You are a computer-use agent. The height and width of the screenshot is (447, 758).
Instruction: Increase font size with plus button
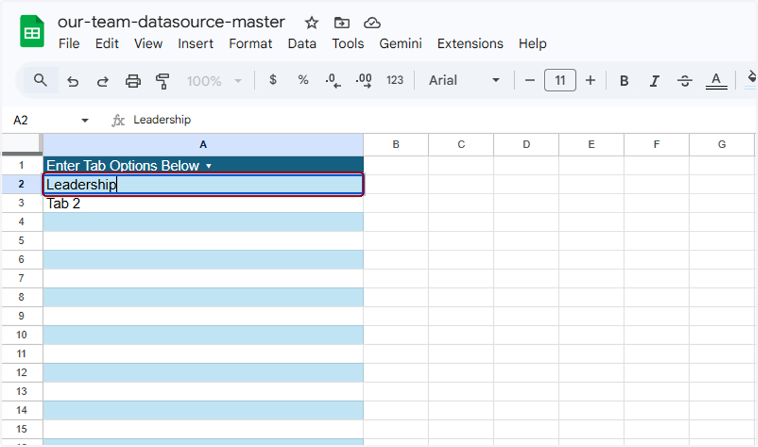pyautogui.click(x=590, y=80)
